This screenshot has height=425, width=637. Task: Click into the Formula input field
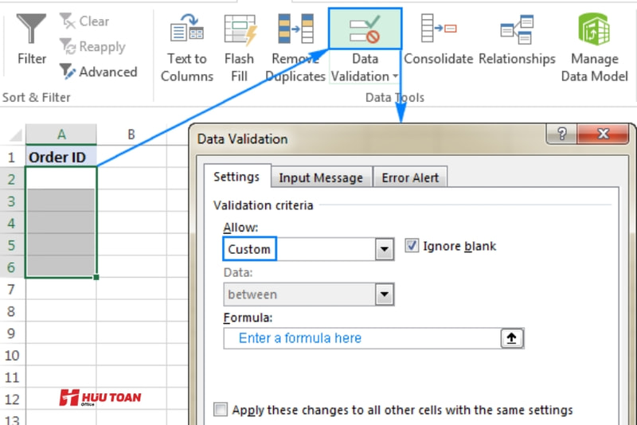pyautogui.click(x=362, y=338)
